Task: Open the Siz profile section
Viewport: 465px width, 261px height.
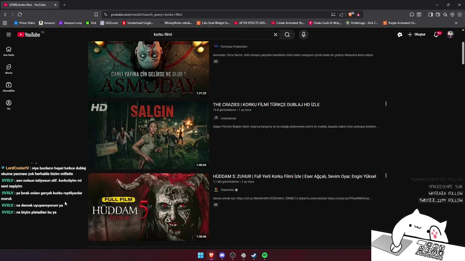Action: 9,105
